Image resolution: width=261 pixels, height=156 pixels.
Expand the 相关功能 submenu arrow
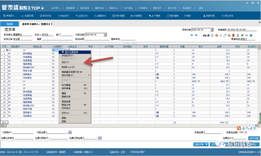click(89, 75)
